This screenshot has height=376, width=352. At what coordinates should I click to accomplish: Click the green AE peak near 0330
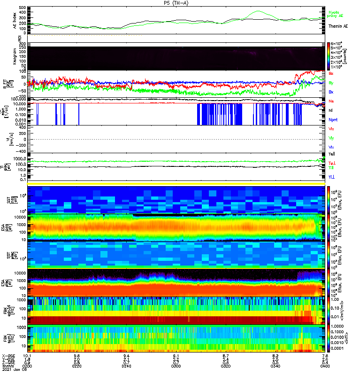click(x=258, y=11)
